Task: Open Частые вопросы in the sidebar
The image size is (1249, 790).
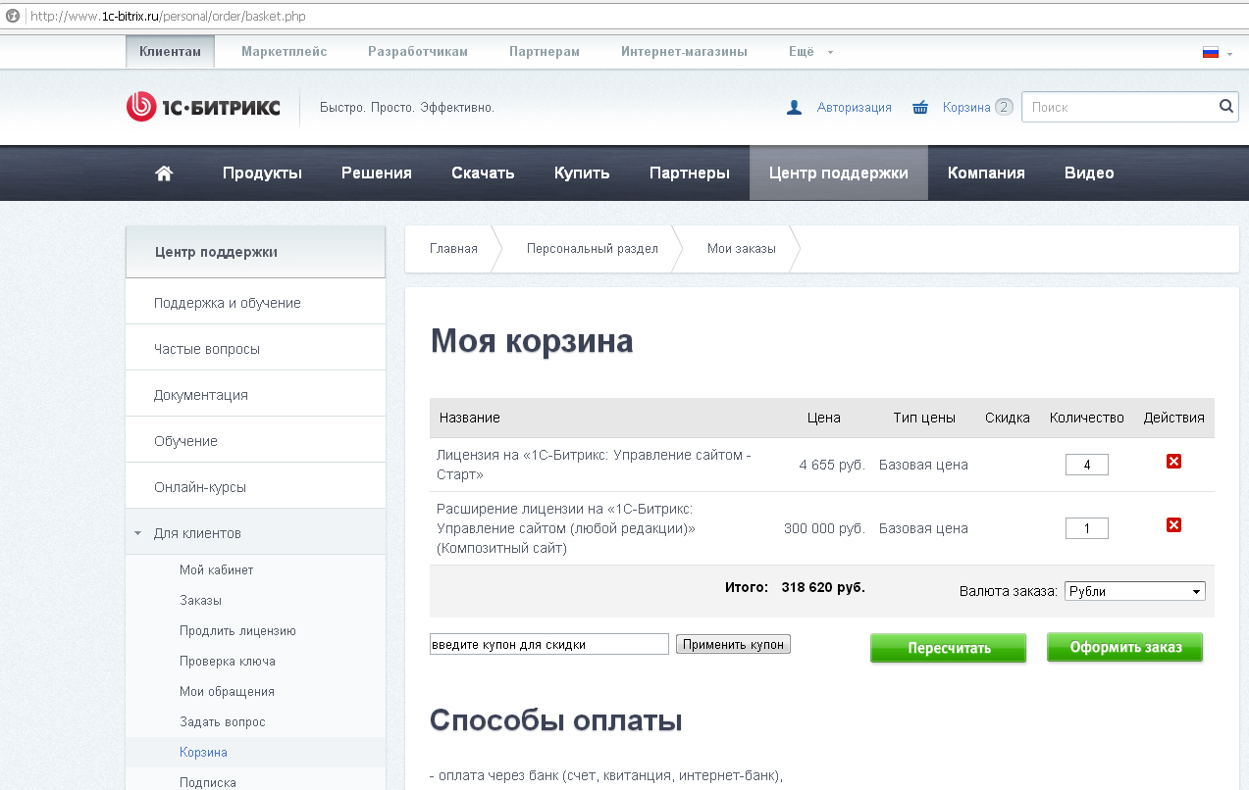Action: coord(255,349)
